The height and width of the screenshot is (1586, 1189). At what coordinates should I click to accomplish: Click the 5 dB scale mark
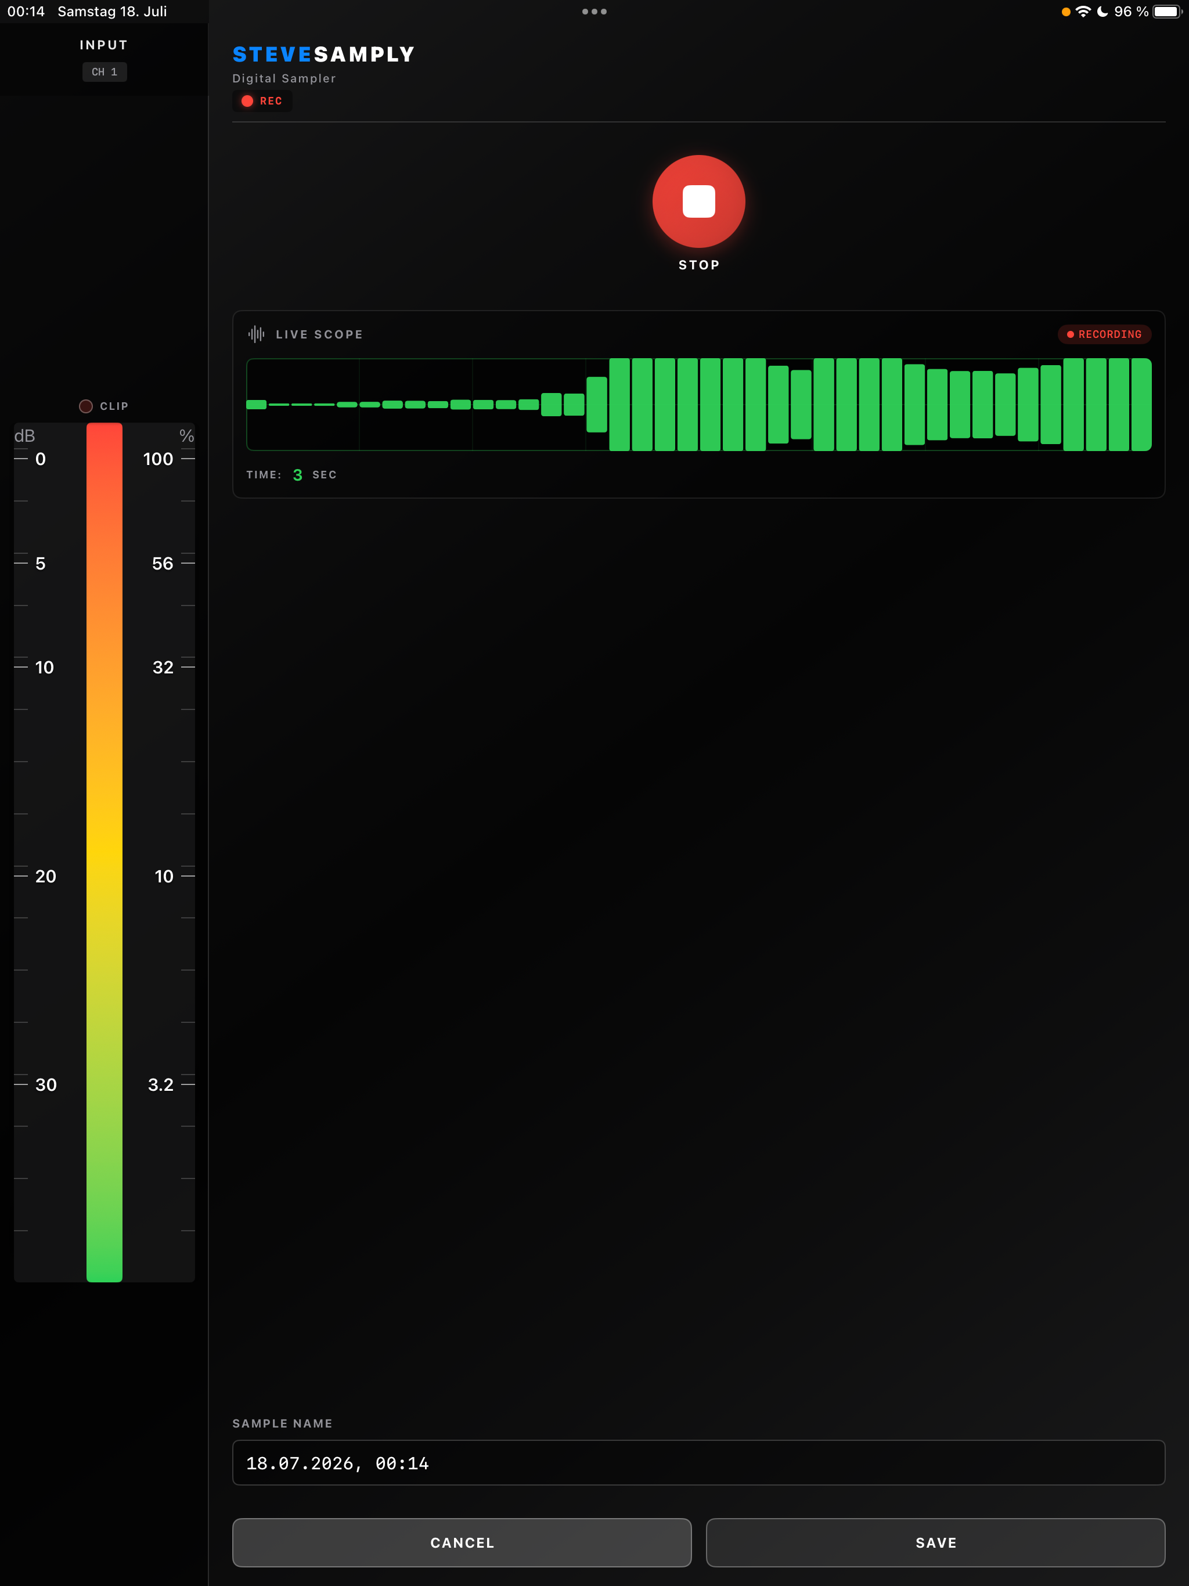41,564
